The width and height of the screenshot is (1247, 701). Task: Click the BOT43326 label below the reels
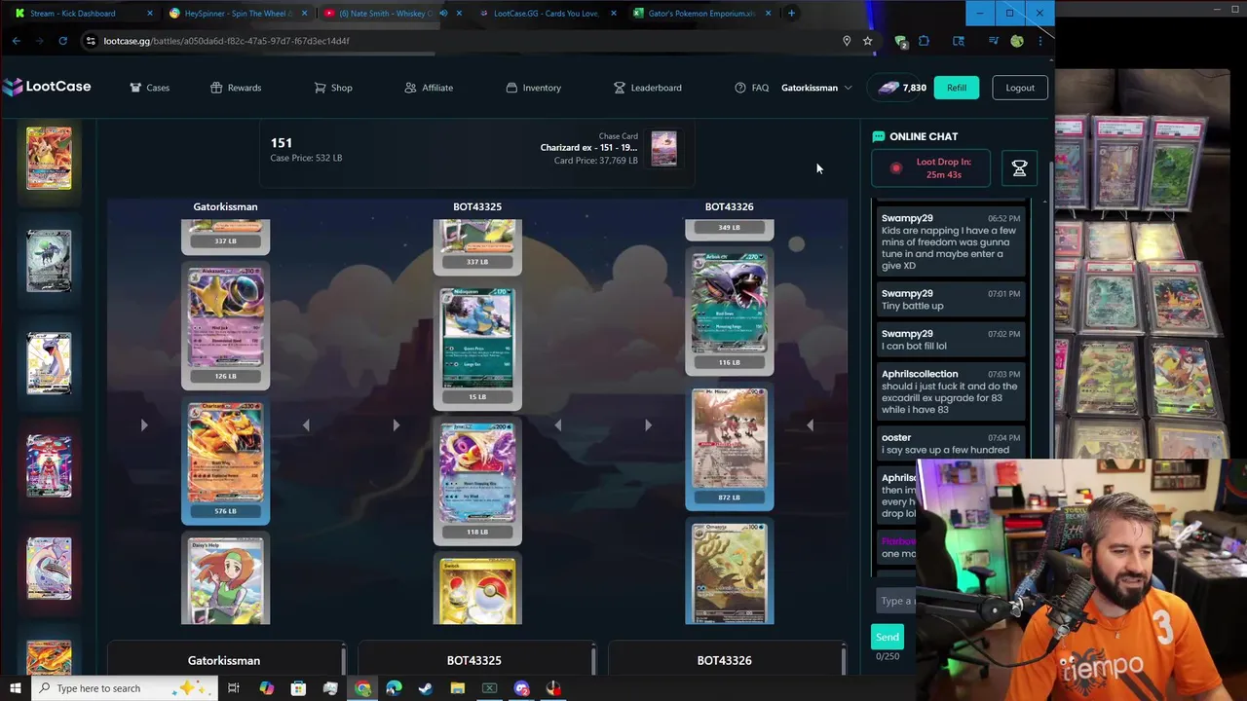pos(724,660)
